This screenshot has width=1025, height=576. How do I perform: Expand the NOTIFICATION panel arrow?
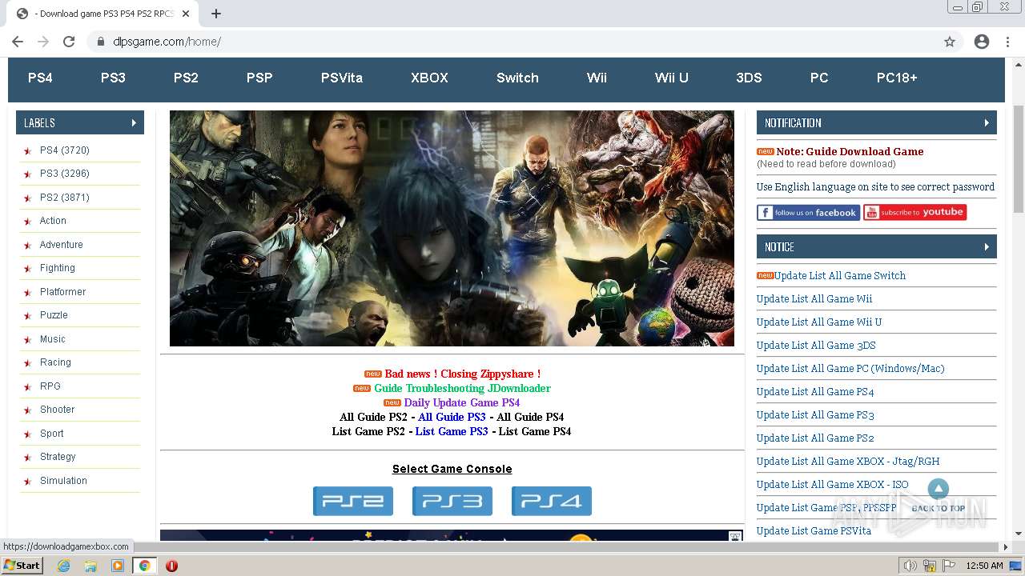[x=987, y=122]
